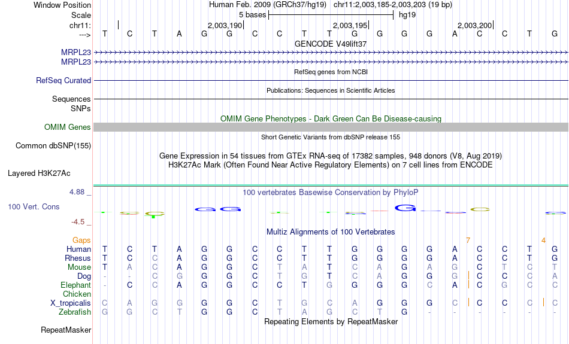The image size is (569, 344).
Task: Click the OMIM Genes track label
Action: click(68, 127)
